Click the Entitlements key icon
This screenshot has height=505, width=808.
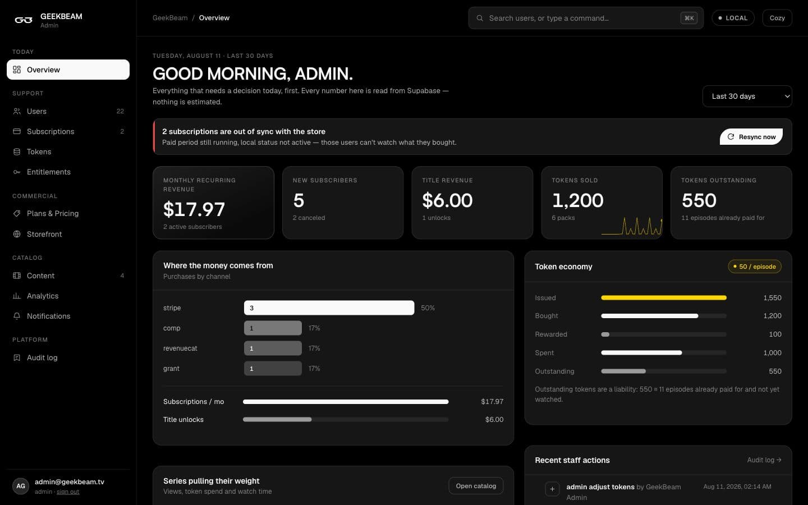coord(17,172)
